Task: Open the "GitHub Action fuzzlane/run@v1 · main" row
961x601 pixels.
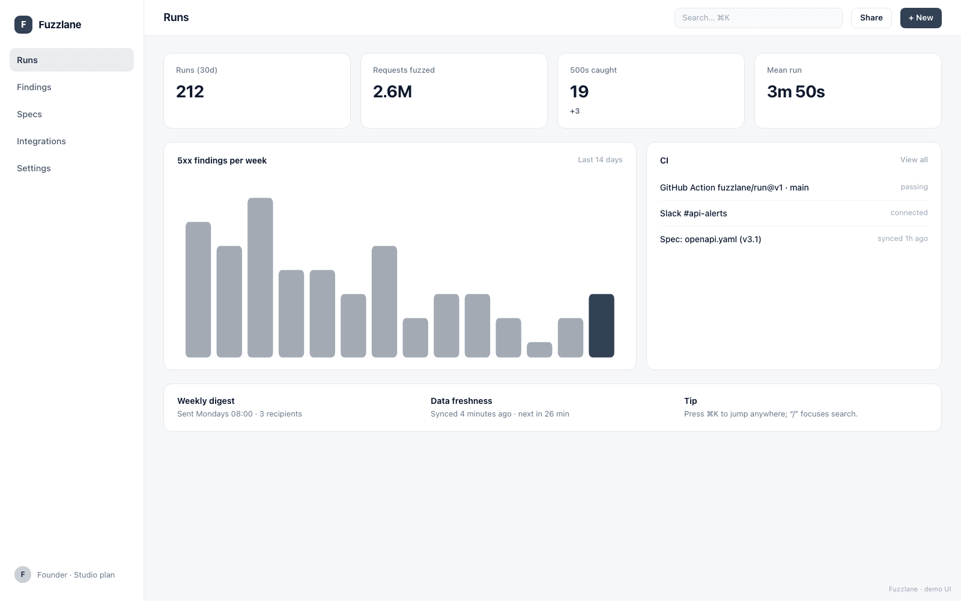Action: 794,188
